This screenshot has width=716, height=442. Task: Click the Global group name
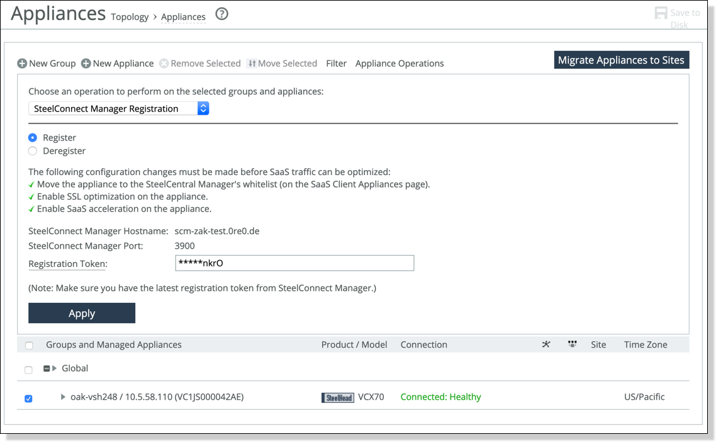point(75,368)
